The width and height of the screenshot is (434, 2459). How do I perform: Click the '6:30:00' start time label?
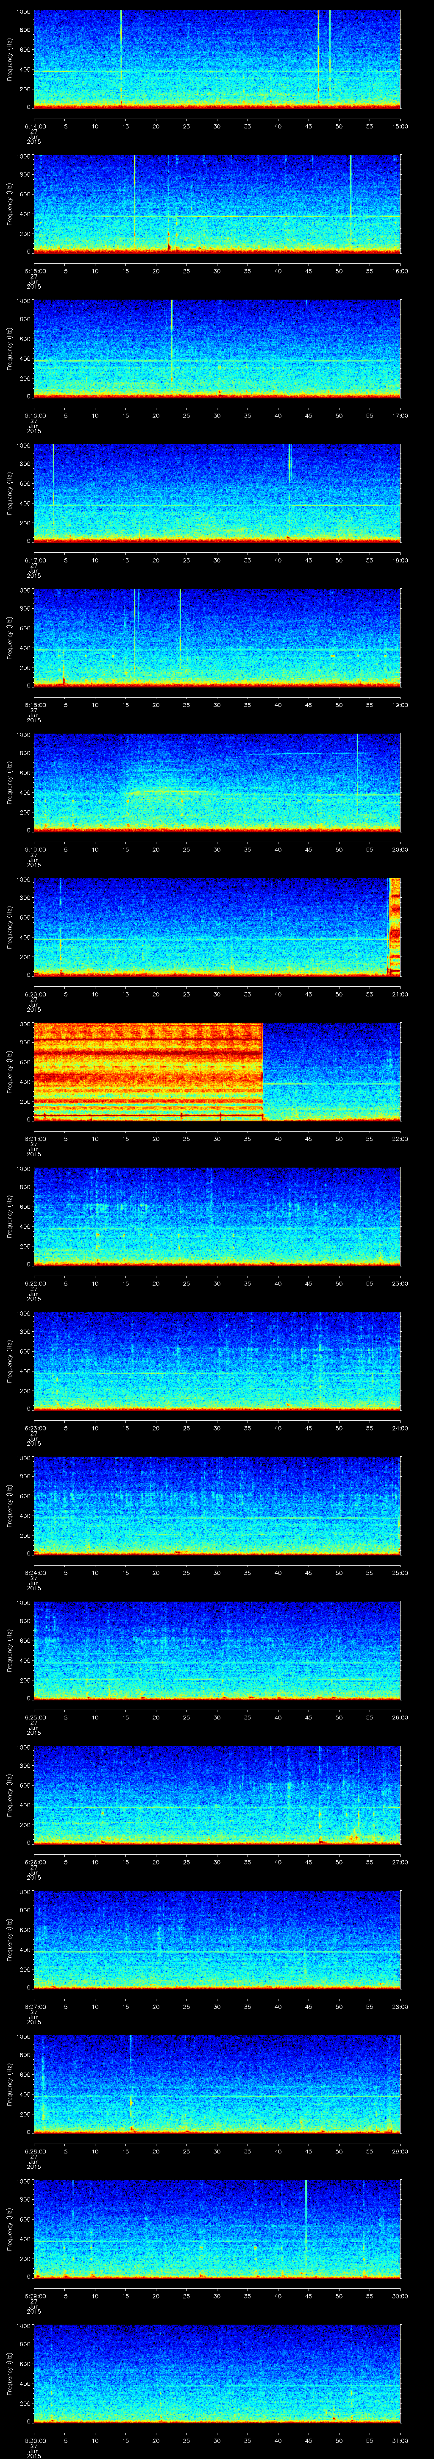(x=34, y=2441)
